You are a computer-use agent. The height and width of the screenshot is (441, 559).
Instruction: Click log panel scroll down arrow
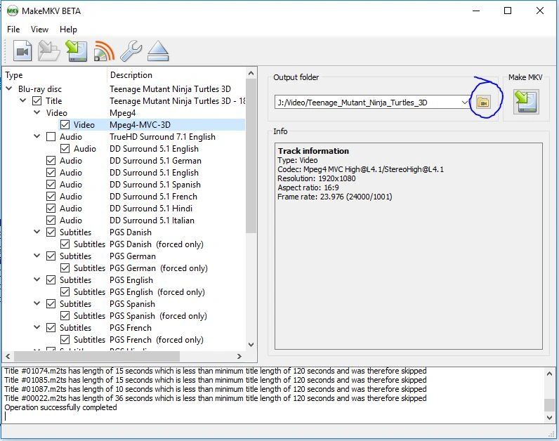pos(549,417)
